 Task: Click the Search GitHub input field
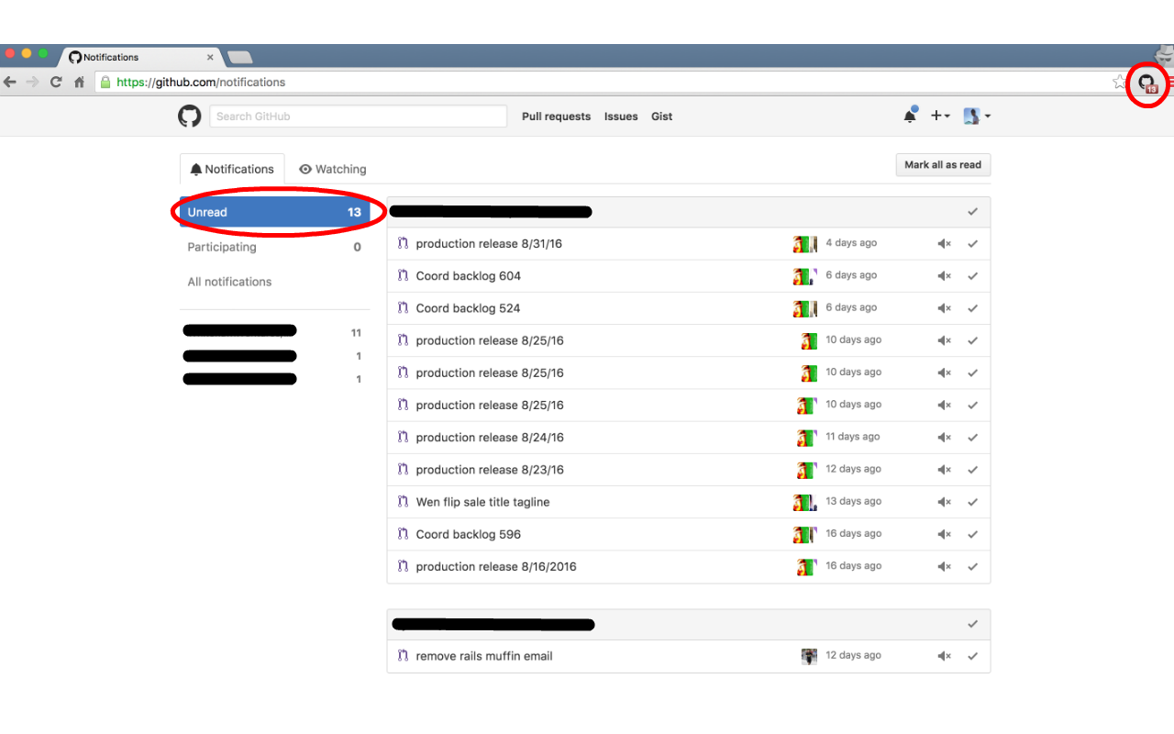click(358, 116)
